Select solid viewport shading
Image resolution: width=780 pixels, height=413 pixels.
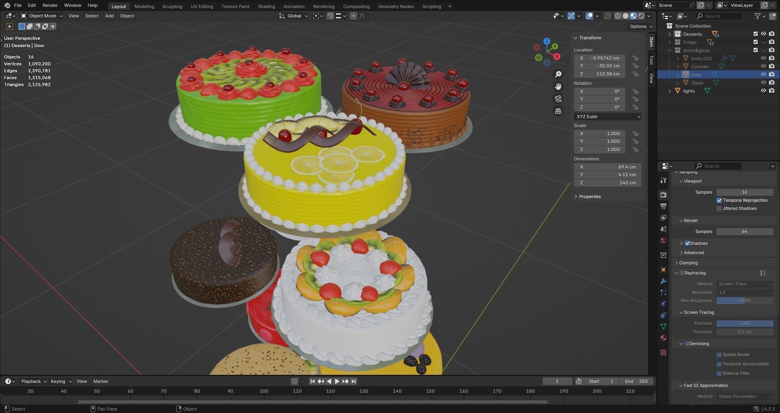click(x=626, y=16)
